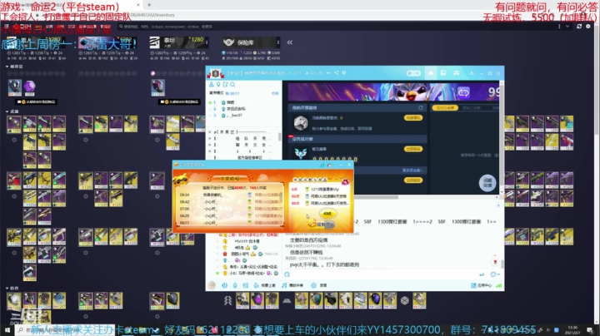Click the note-edit icon in YY sidebar

[x=225, y=84]
